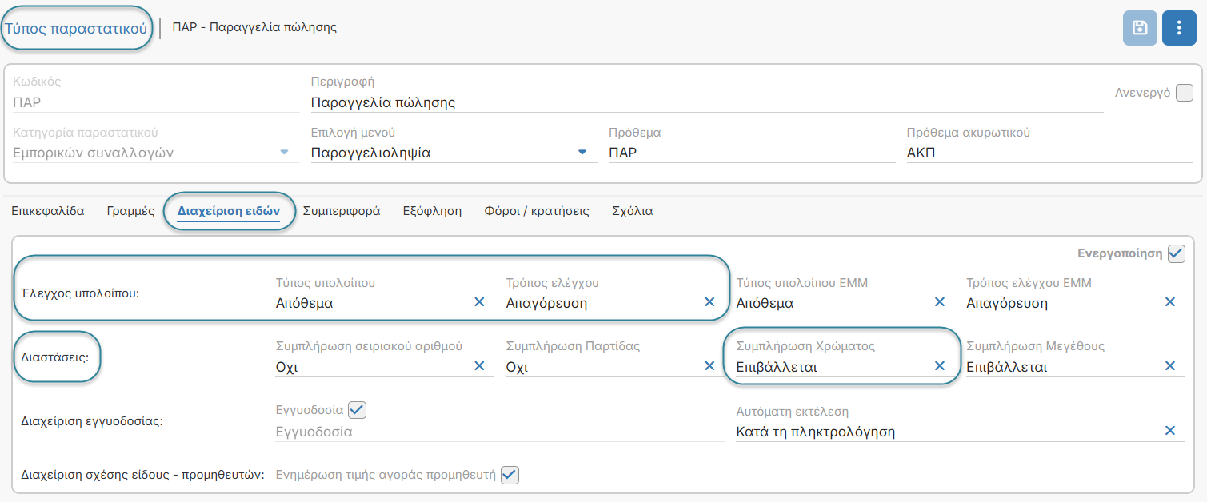
Task: Clear the Τρόπος ελέγχου ΕΜΜ field
Action: (x=1170, y=302)
